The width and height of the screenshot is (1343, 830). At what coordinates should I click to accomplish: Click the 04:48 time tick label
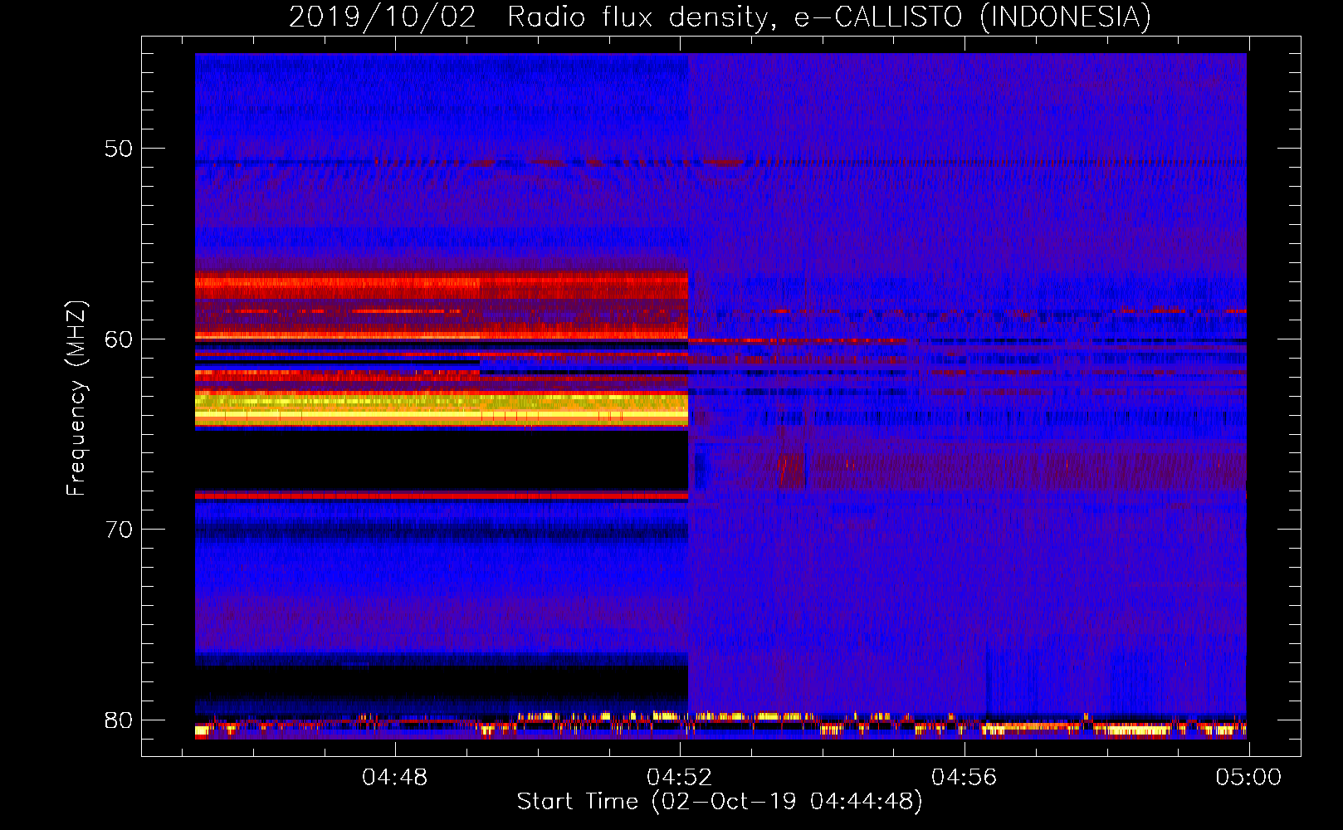point(395,778)
